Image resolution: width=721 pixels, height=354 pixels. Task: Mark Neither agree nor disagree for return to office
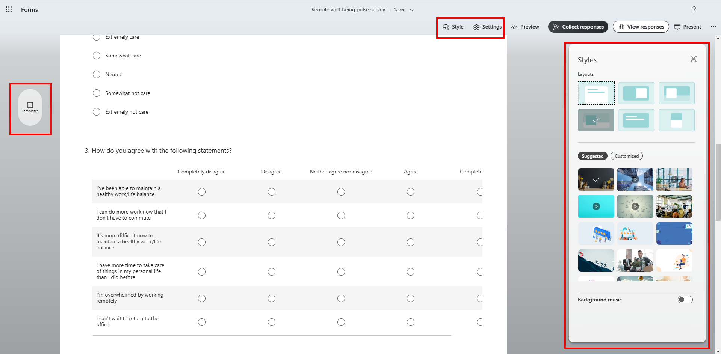pos(341,322)
